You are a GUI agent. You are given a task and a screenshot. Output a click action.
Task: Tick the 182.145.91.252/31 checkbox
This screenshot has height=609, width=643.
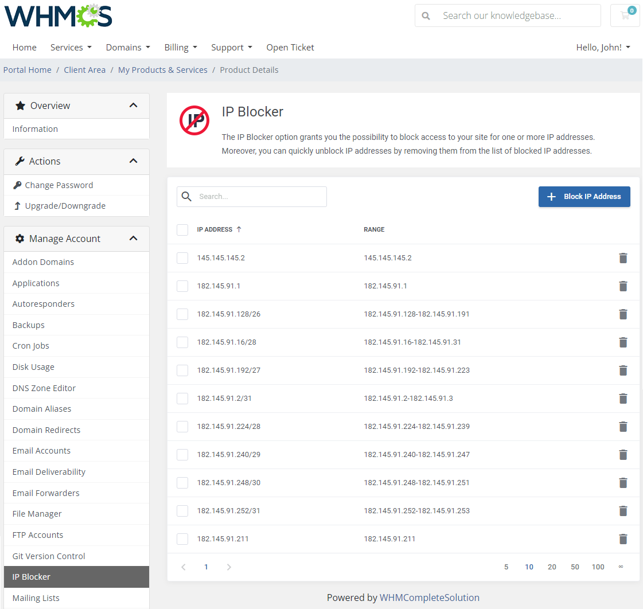click(x=182, y=510)
